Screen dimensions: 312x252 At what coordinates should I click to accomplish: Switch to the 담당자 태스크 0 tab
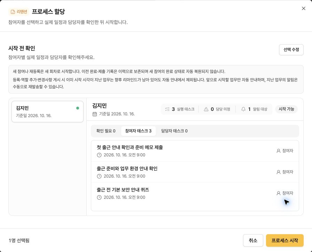tap(174, 131)
